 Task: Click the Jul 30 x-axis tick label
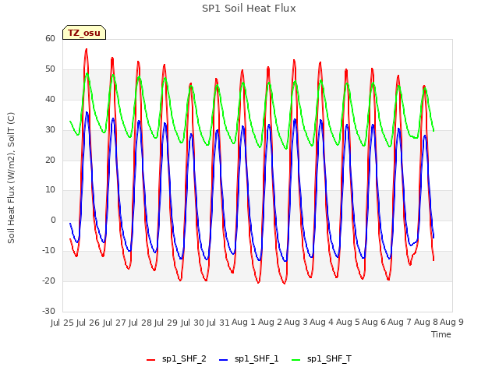193,323
